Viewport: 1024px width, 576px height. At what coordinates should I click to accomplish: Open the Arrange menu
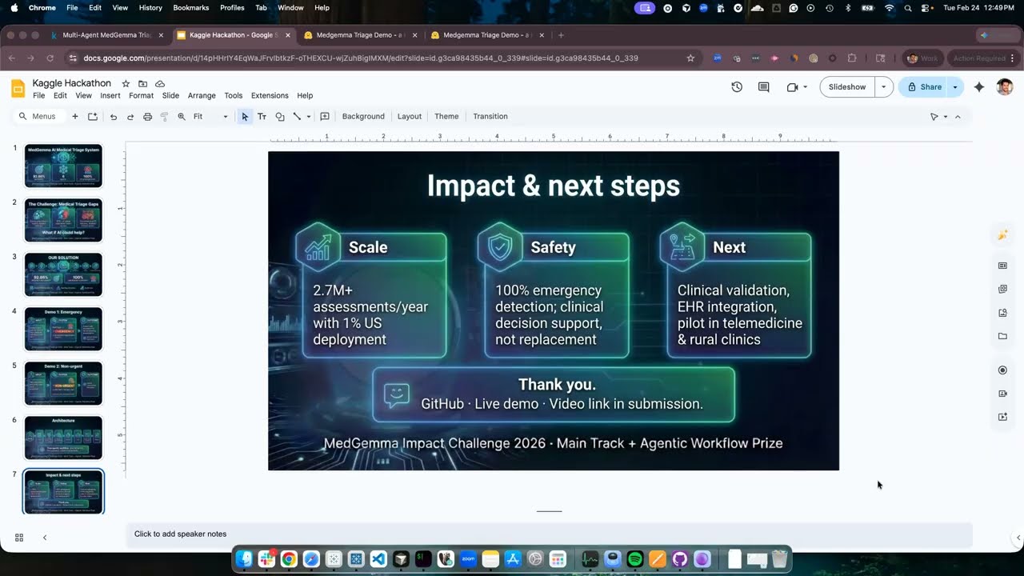[x=202, y=95]
